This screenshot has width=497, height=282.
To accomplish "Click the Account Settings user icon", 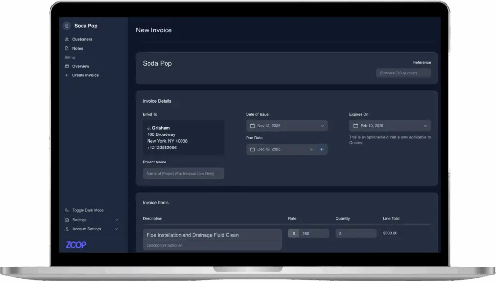I will click(67, 229).
